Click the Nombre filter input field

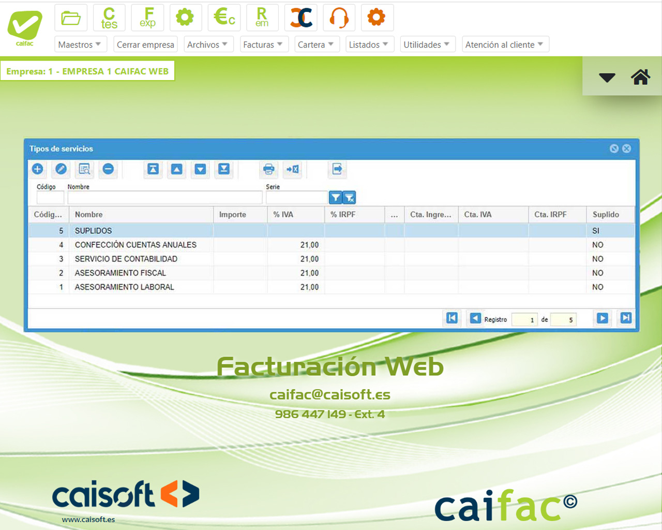click(x=164, y=197)
